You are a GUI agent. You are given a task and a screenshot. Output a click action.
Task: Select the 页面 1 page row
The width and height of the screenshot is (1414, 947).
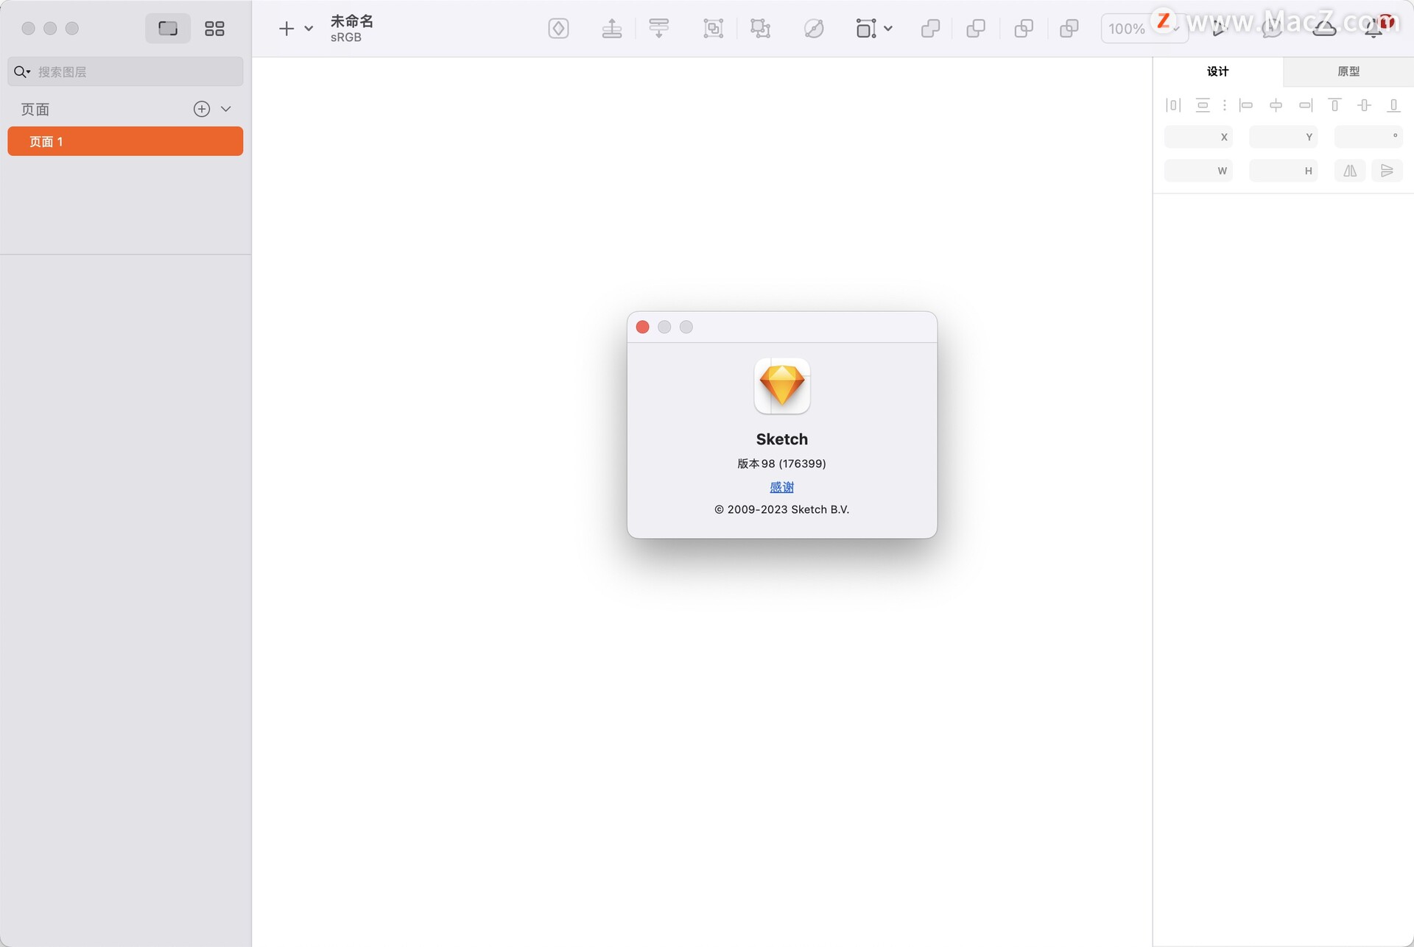click(125, 141)
